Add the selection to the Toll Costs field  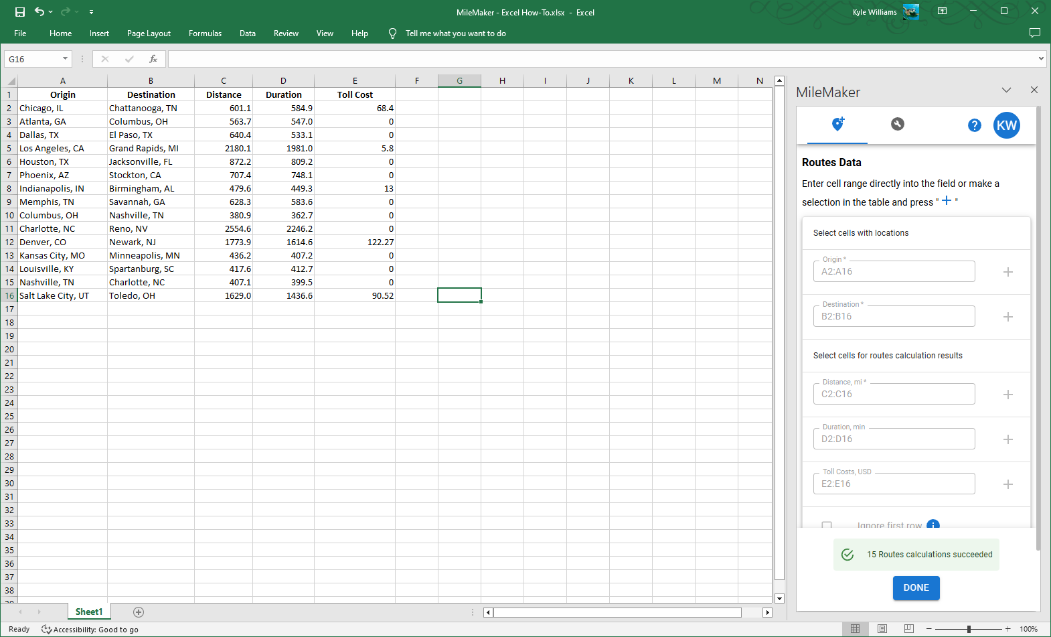coord(1008,484)
